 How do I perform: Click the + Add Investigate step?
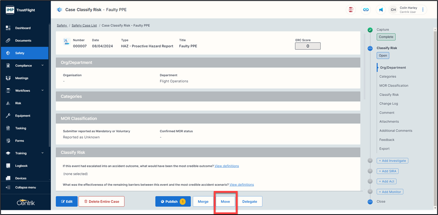coord(392,161)
